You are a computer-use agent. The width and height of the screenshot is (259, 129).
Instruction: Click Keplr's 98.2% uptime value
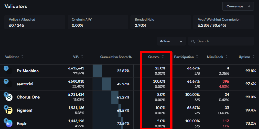[x=251, y=123]
